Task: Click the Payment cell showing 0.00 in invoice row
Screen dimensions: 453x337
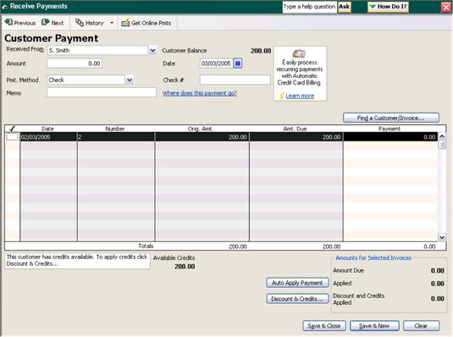Action: tap(390, 137)
